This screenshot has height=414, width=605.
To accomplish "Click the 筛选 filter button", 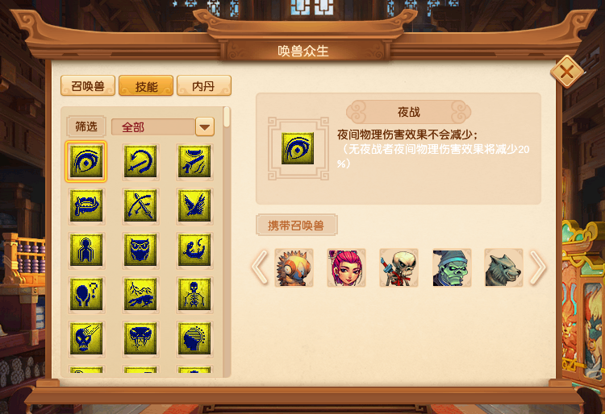I will click(x=86, y=126).
